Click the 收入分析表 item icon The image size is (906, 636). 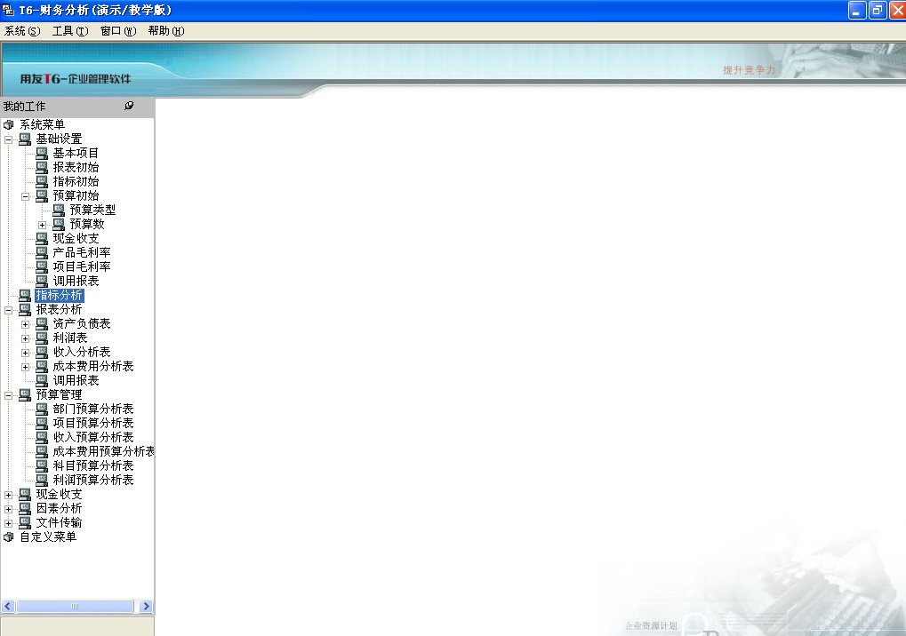tap(42, 352)
